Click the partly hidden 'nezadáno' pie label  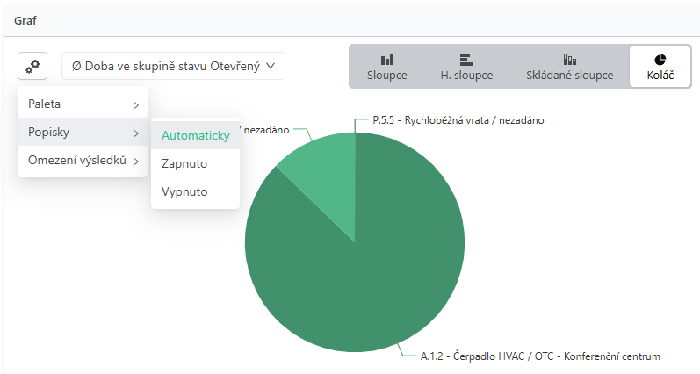(x=265, y=130)
